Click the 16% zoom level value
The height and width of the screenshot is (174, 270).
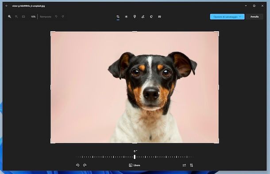tap(33, 17)
